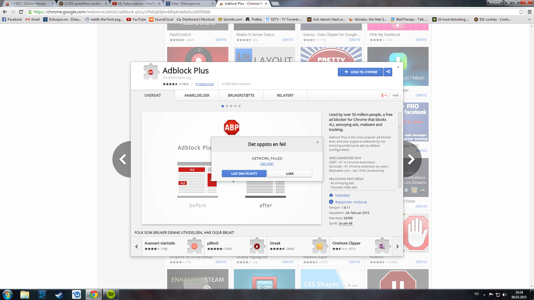Screen dimensions: 534x300
Task: Show more related extensions with right chevron
Action: (397, 246)
